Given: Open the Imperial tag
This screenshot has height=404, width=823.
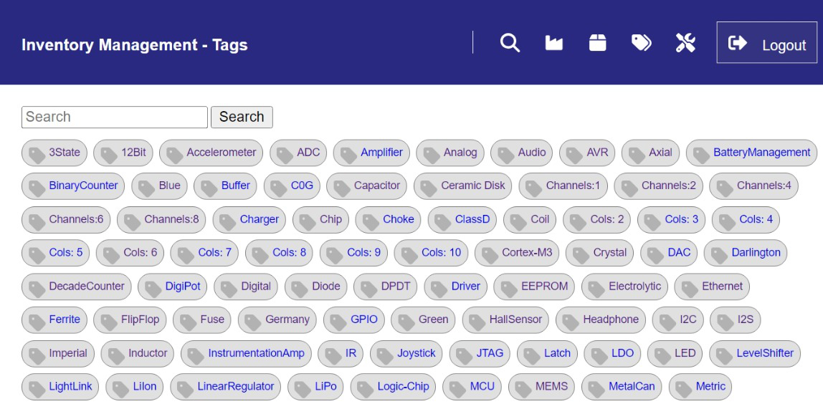Looking at the screenshot, I should 58,354.
